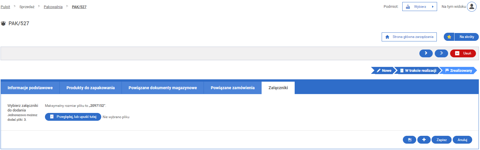Click the package icon next to PAK/527 title

[x=3, y=23]
